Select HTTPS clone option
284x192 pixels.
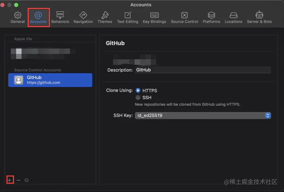138,90
